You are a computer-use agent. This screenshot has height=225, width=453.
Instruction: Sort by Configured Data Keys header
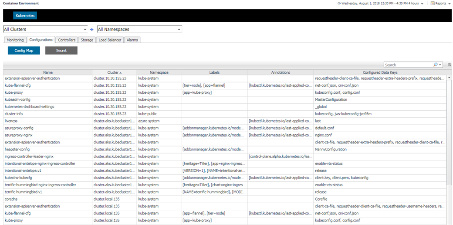(x=380, y=72)
